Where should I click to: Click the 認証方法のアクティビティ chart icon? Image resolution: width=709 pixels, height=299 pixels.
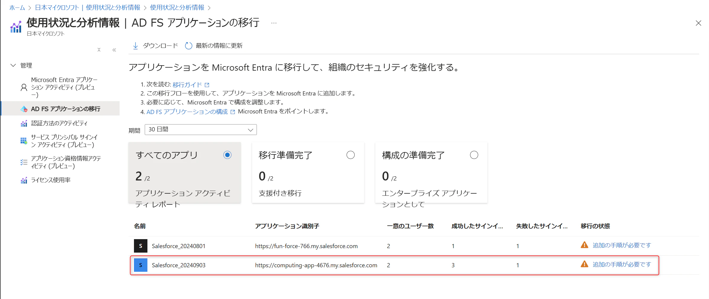[24, 123]
